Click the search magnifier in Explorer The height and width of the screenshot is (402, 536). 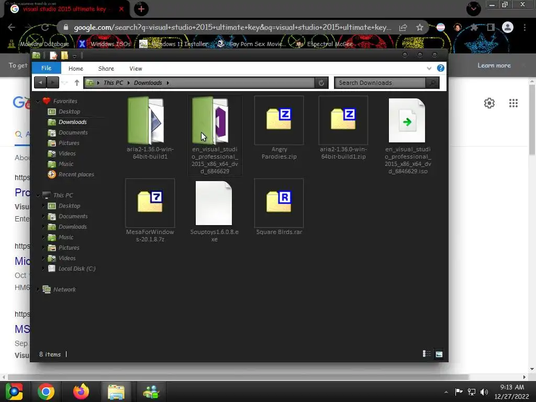(x=432, y=83)
